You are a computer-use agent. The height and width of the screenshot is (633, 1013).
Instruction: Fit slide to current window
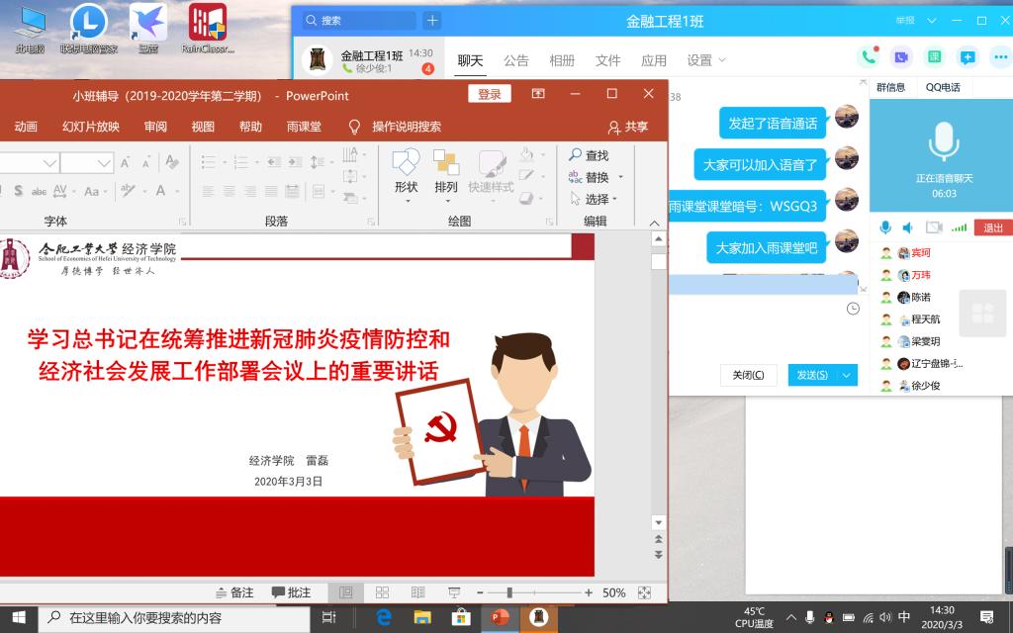pos(644,593)
